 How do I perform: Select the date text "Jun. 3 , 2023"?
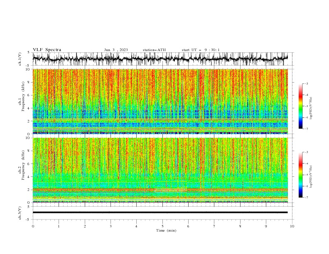coord(116,50)
